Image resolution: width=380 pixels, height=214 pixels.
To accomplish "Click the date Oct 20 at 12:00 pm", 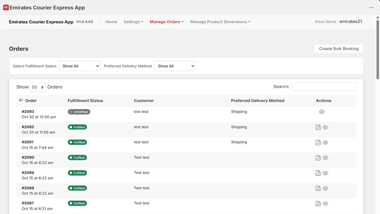I will [x=39, y=117].
